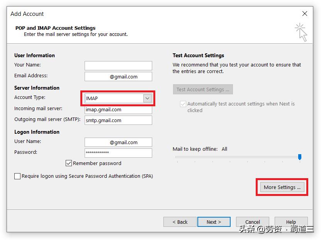Check Require logon using Secure Password Authentication
The height and width of the screenshot is (240, 321).
(17, 176)
